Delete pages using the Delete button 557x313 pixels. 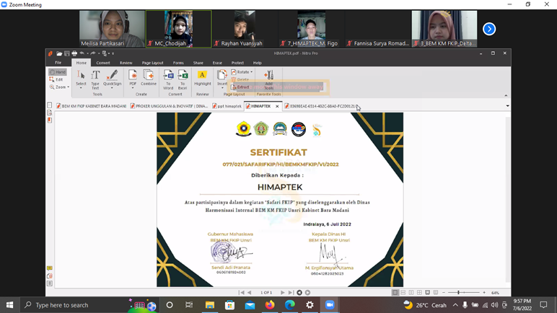(240, 79)
